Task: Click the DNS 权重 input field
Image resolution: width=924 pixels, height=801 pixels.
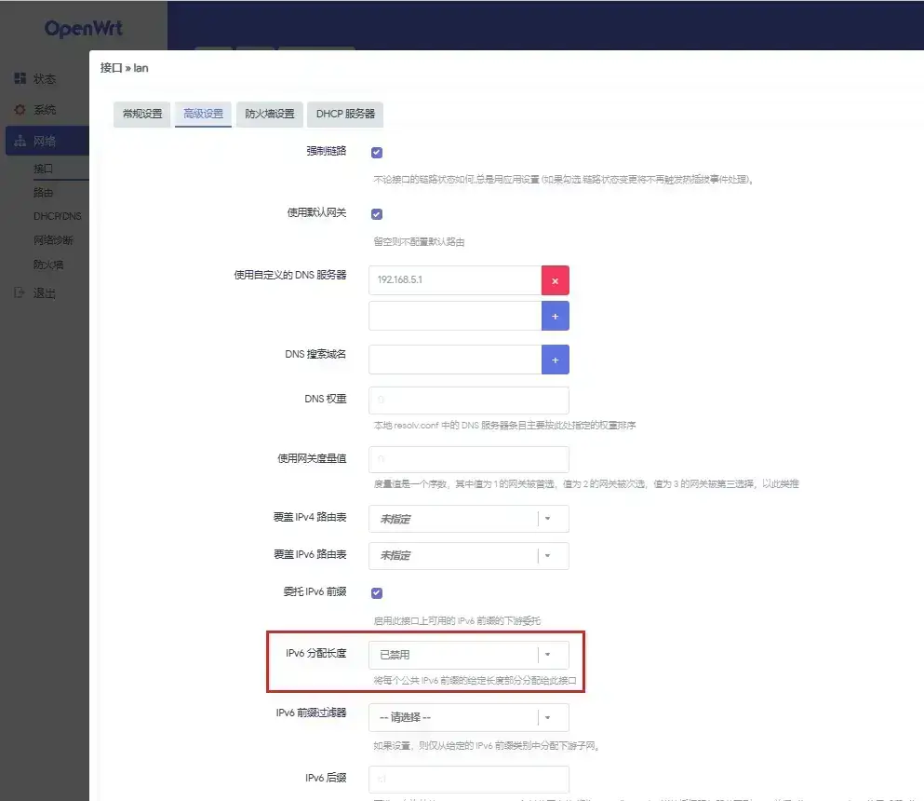Action: pyautogui.click(x=468, y=400)
